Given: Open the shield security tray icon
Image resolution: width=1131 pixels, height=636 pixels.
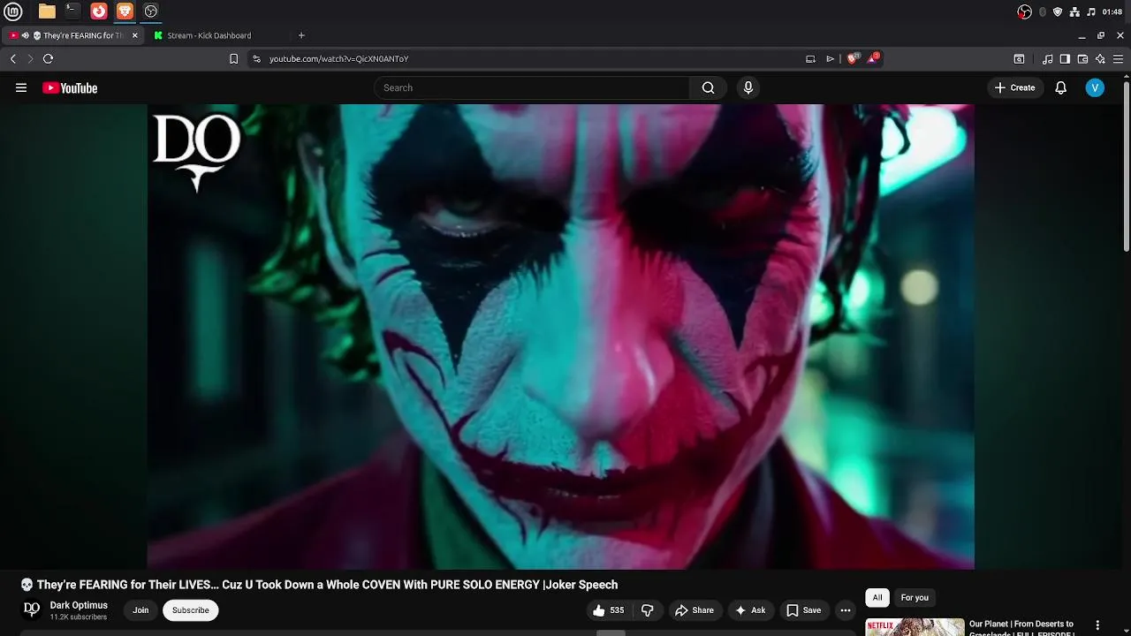Looking at the screenshot, I should (x=1058, y=11).
